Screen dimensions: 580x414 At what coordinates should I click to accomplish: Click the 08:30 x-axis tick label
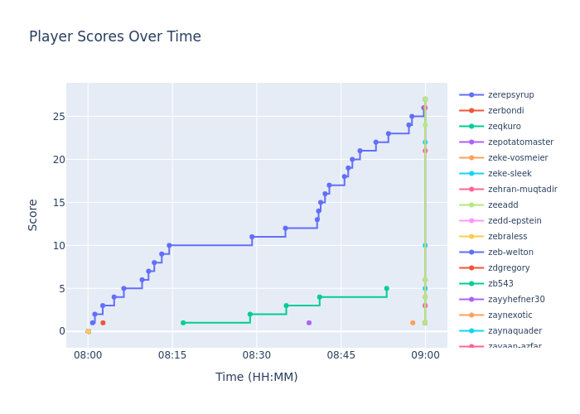click(257, 355)
